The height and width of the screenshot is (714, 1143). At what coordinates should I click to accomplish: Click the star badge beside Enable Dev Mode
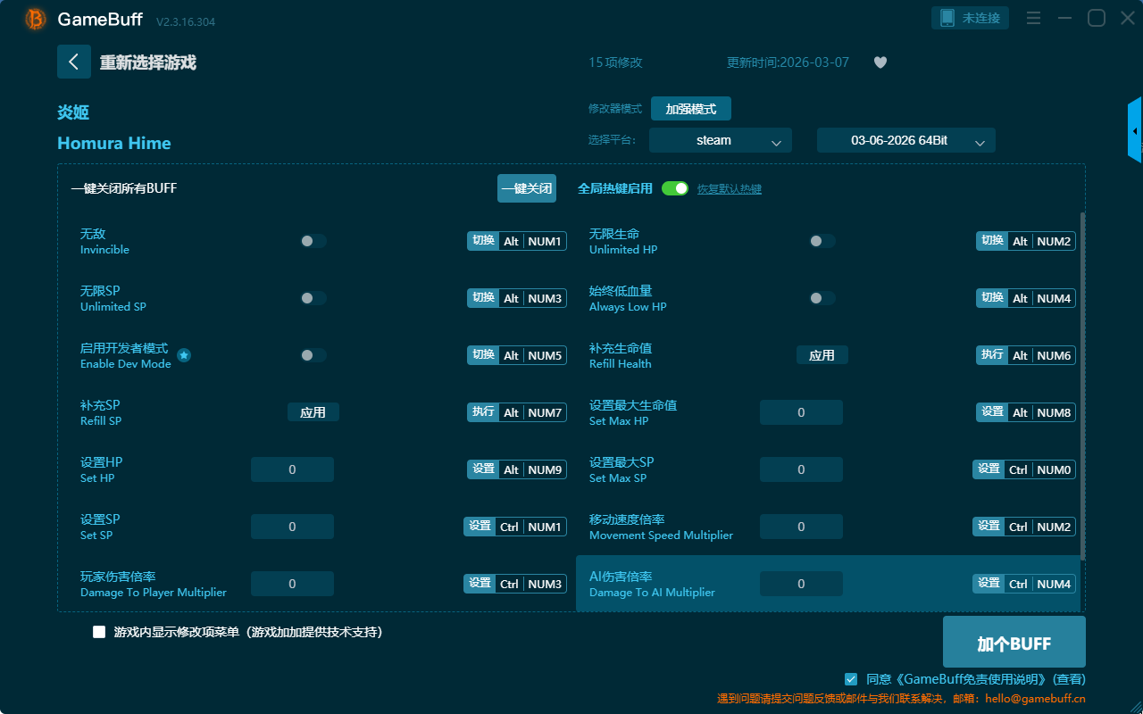184,355
